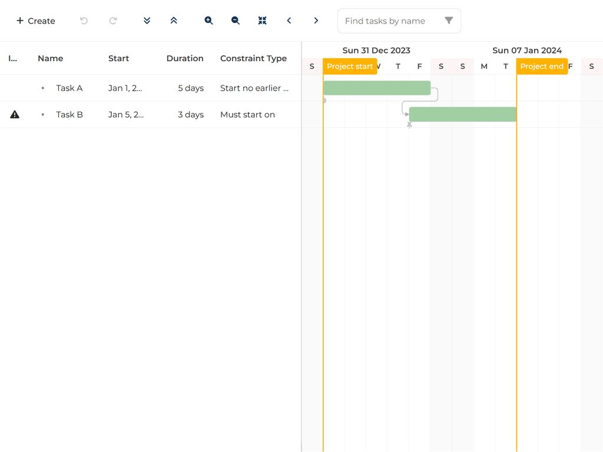Click the Constraint Type column header
This screenshot has height=452, width=603.
point(253,58)
